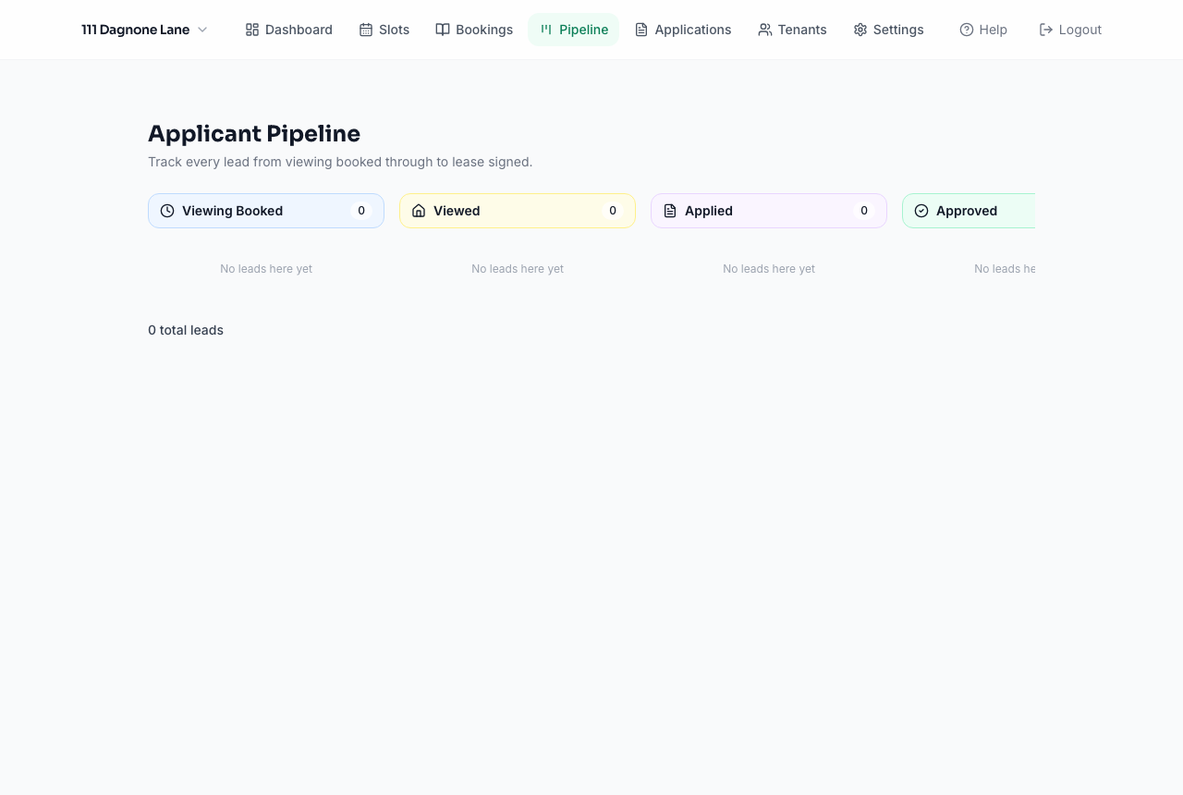Viewport: 1183px width, 795px height.
Task: Click the Applications document icon
Action: (641, 30)
